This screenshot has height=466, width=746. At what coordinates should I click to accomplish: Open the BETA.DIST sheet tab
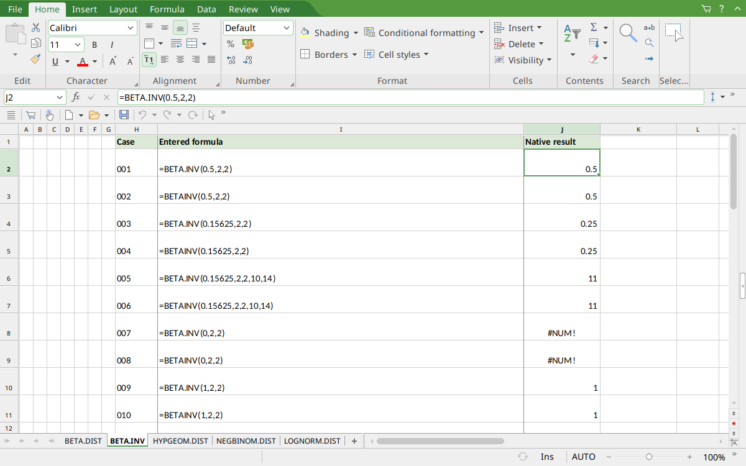point(83,441)
